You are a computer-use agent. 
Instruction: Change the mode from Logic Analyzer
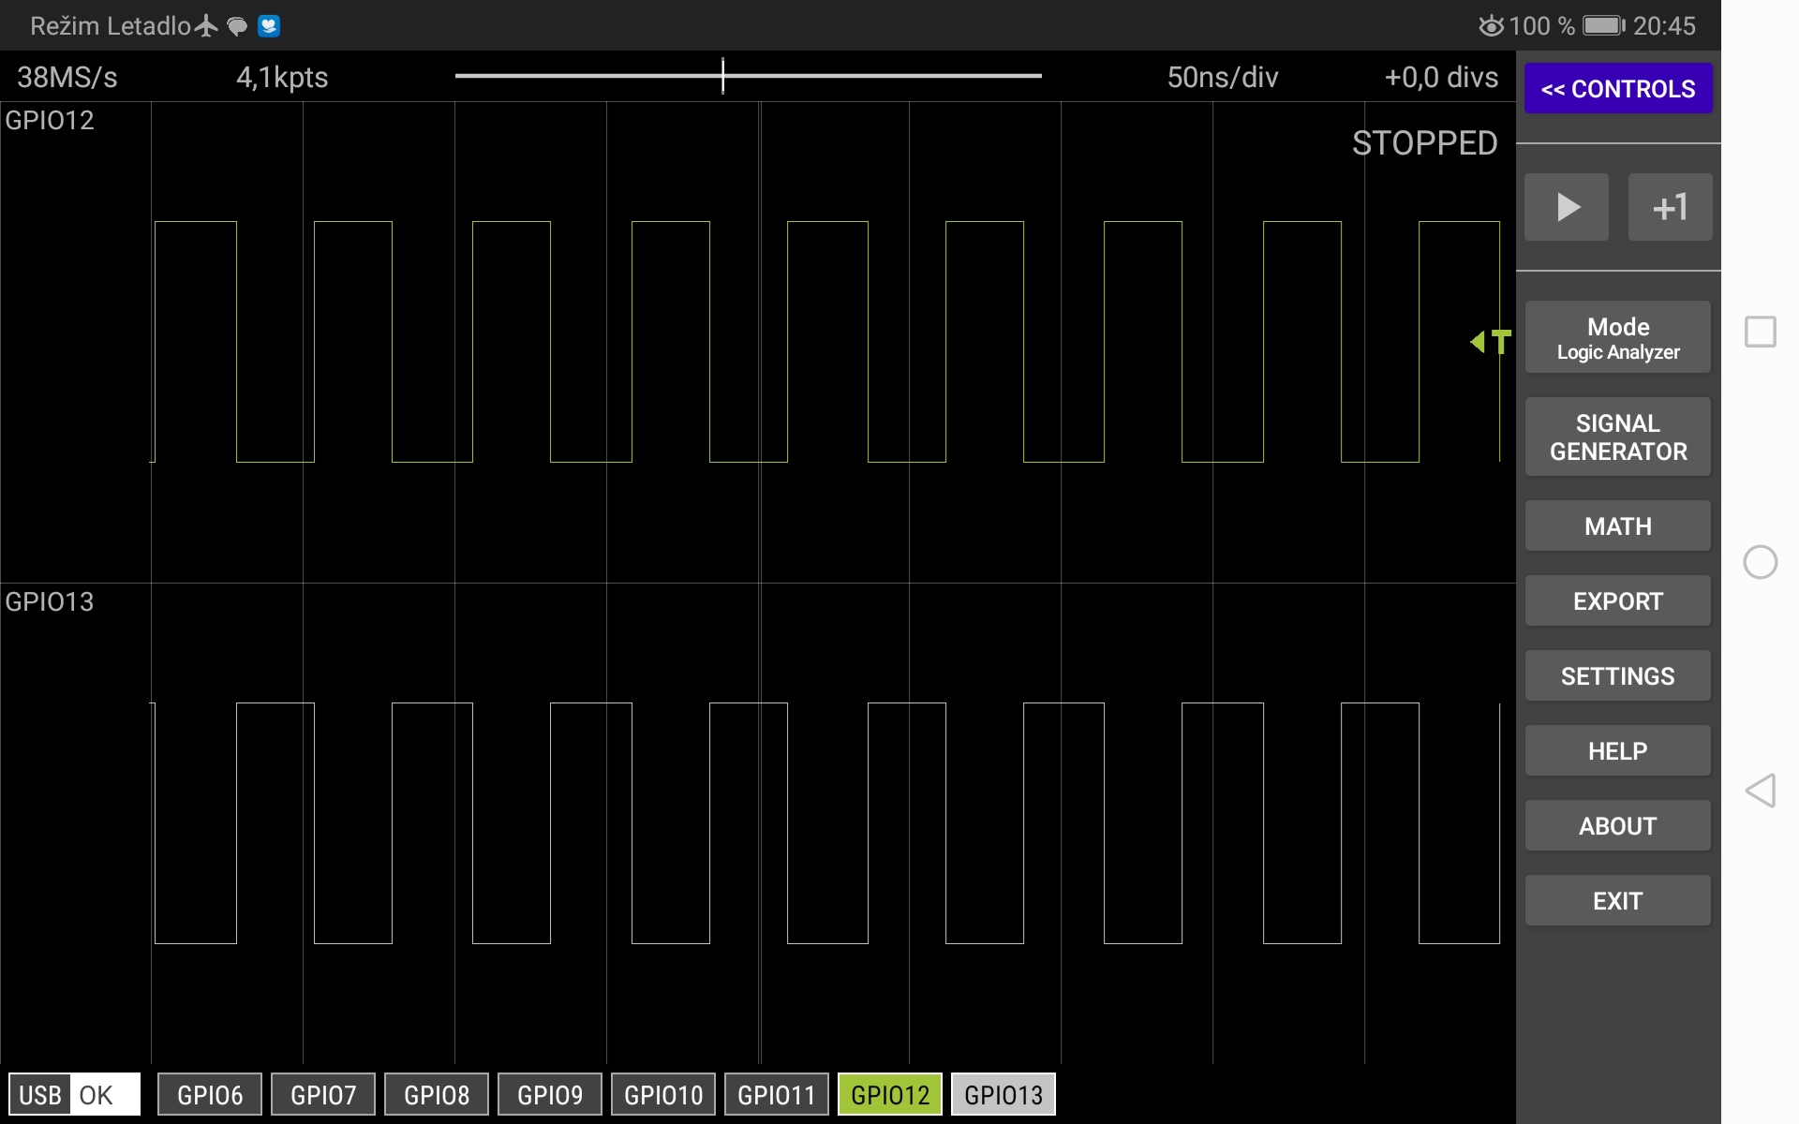tap(1617, 337)
